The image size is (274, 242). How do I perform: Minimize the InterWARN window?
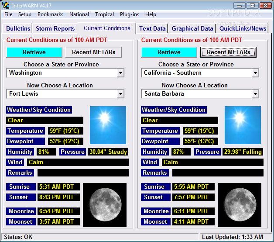click(x=239, y=6)
